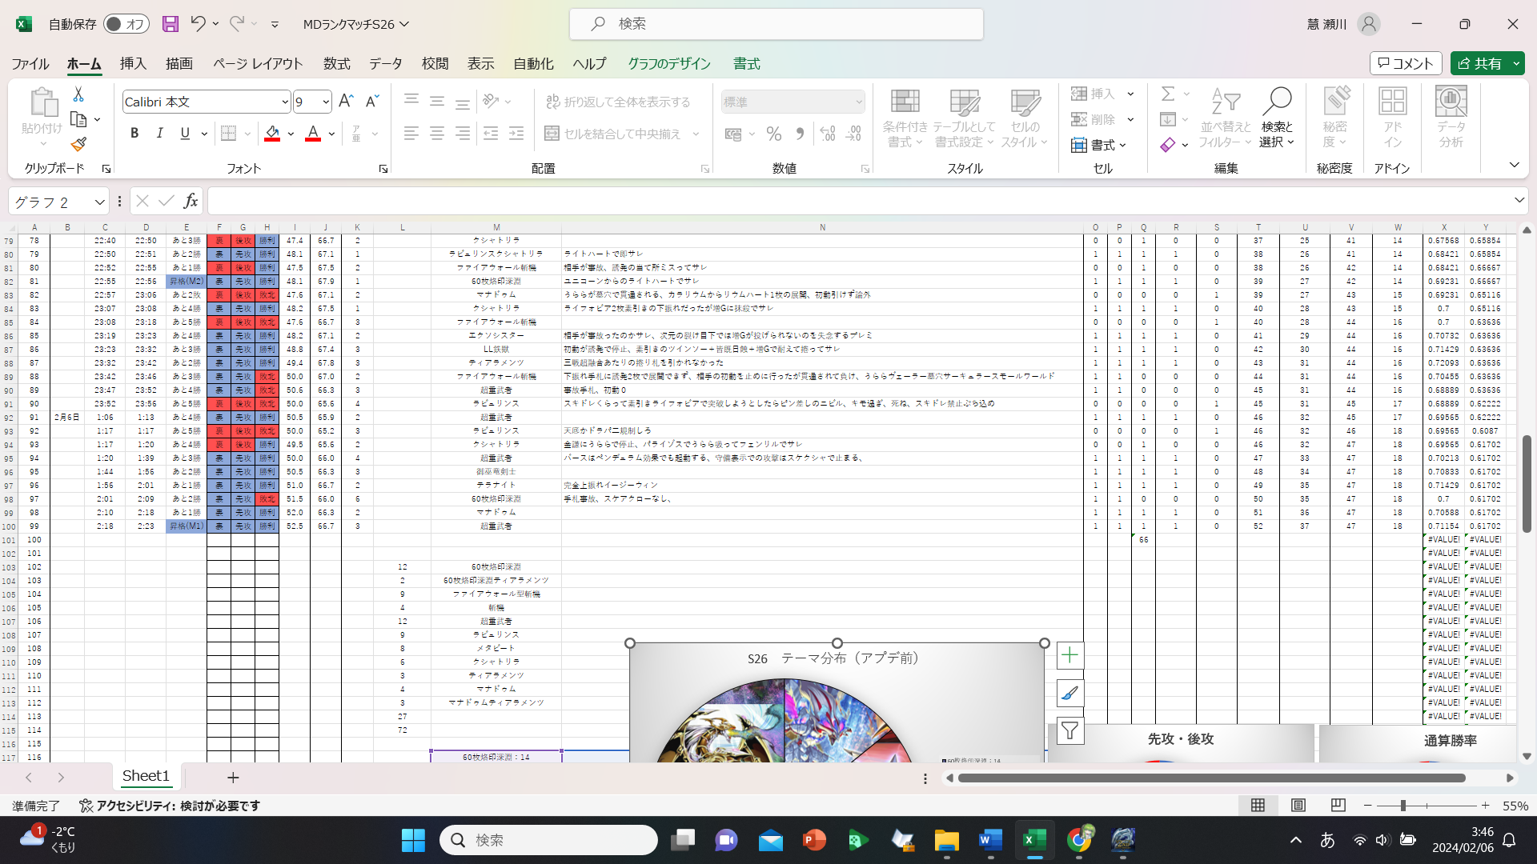The height and width of the screenshot is (864, 1537).
Task: Align text left
Action: [411, 134]
